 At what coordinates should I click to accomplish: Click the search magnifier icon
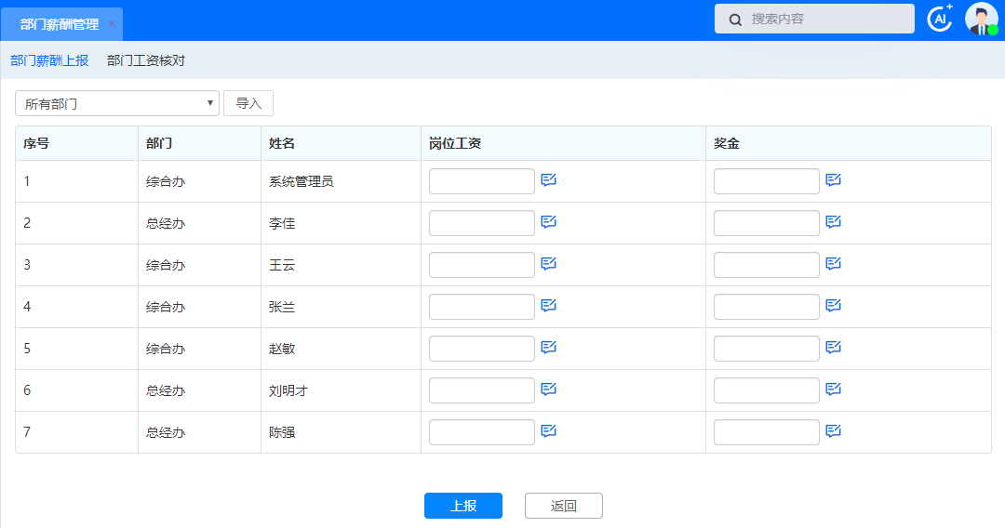click(x=735, y=20)
